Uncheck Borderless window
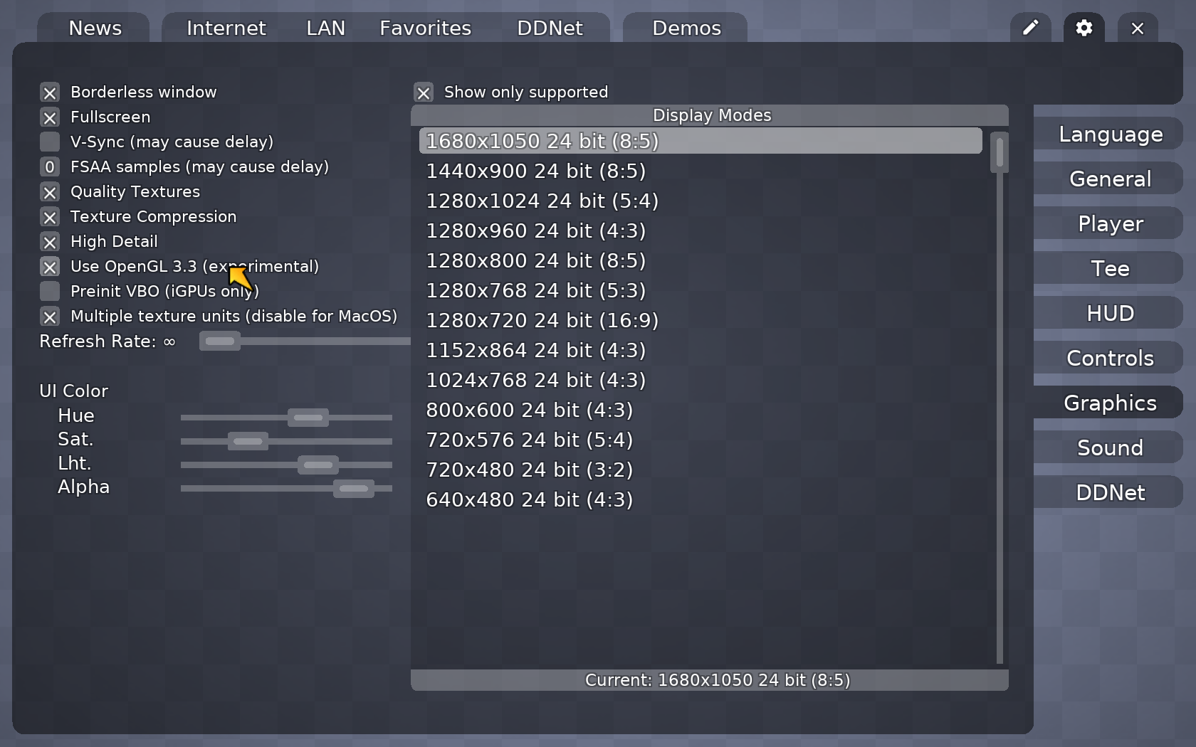This screenshot has height=747, width=1196. [x=49, y=92]
